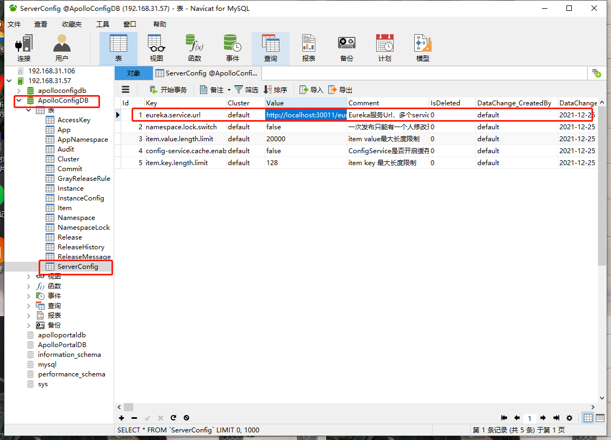Select value cell 20000
Viewport: 611px width, 440px height.
306,139
